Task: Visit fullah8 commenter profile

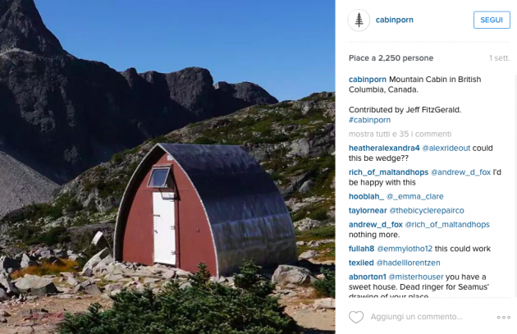Action: (x=361, y=249)
